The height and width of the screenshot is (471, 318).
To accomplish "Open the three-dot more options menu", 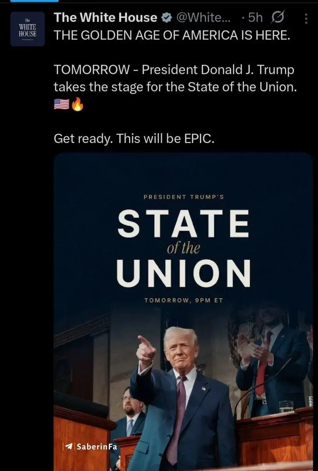I will coord(306,18).
